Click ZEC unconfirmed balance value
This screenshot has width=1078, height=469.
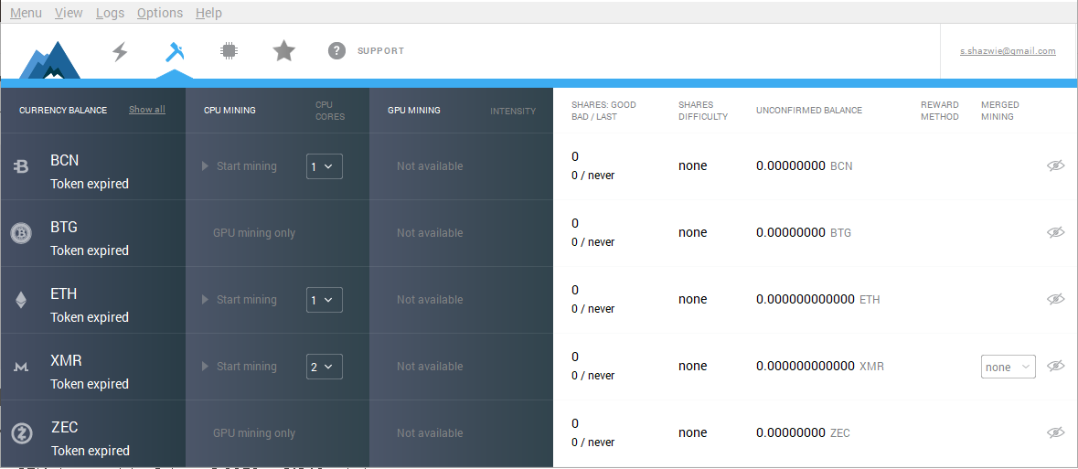pos(791,432)
